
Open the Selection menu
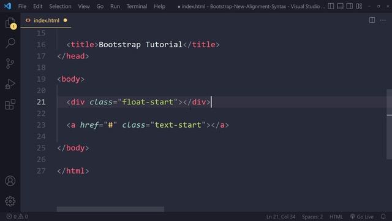60,6
